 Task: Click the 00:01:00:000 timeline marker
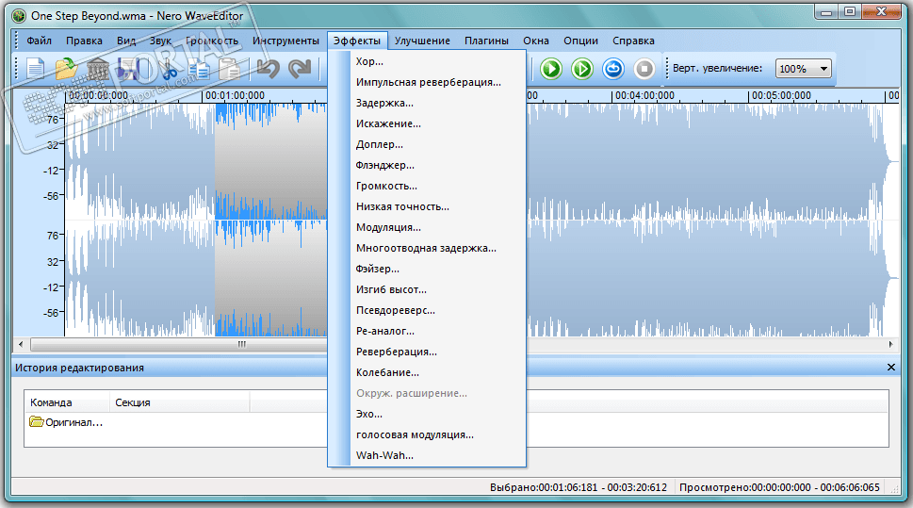click(x=234, y=95)
